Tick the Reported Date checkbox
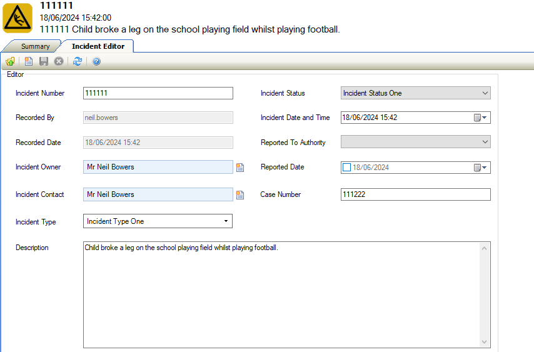The width and height of the screenshot is (534, 352). [347, 168]
